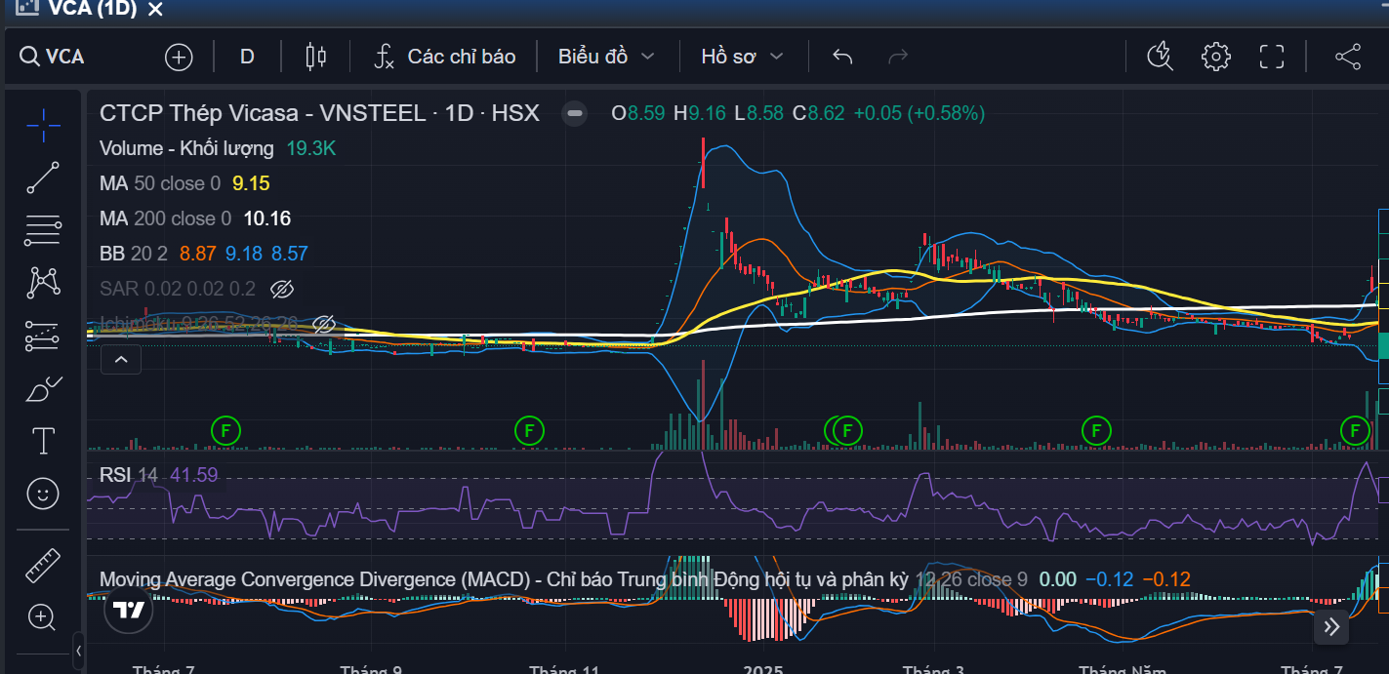Collapse the indicator legend list

click(x=121, y=360)
